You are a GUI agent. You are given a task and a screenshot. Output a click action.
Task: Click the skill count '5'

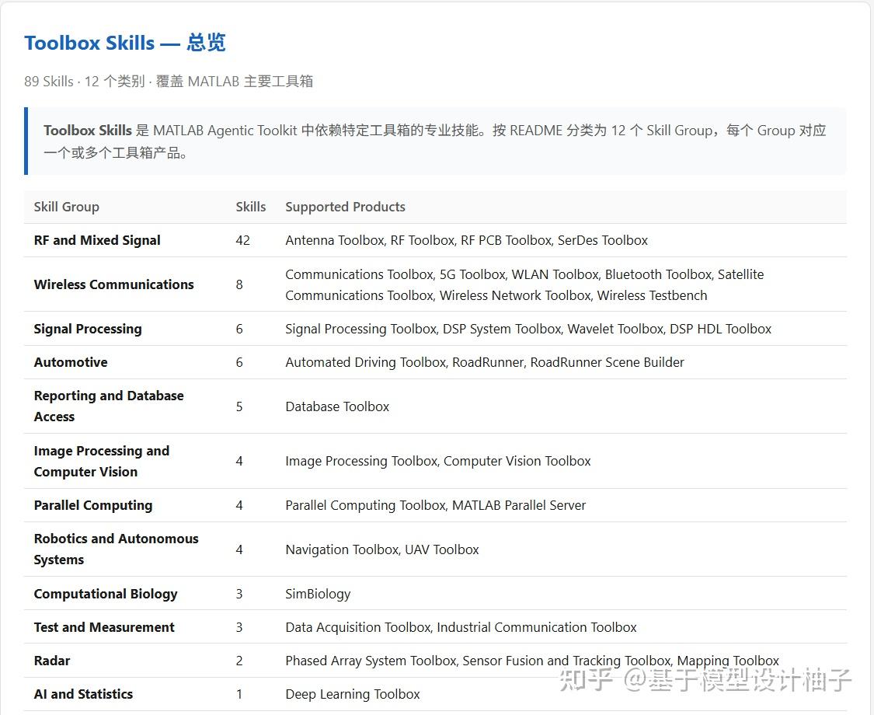(x=239, y=406)
